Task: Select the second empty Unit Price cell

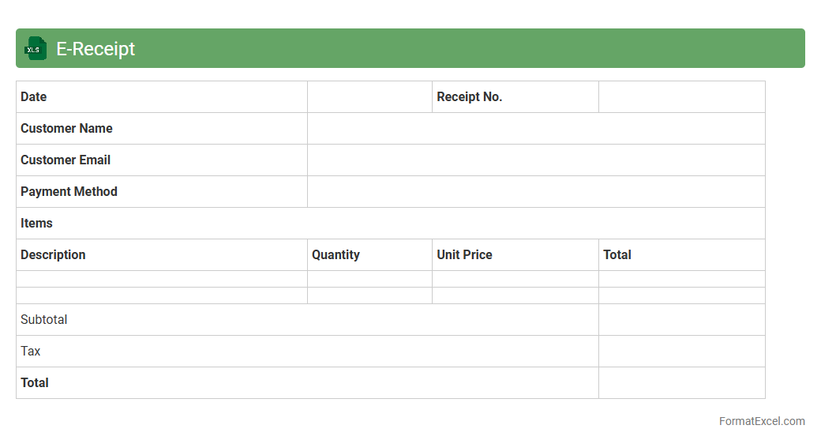Action: pos(515,295)
